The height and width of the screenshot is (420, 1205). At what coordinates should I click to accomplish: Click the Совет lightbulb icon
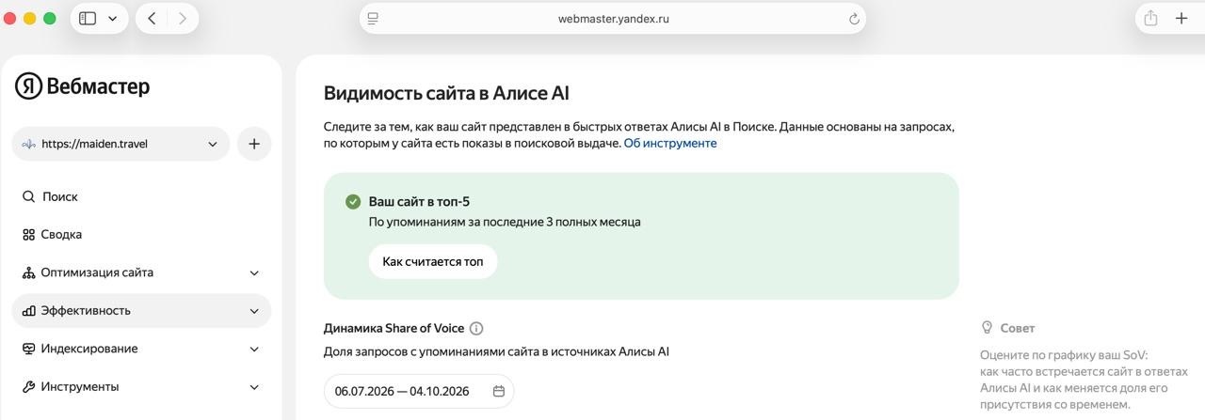tap(988, 328)
